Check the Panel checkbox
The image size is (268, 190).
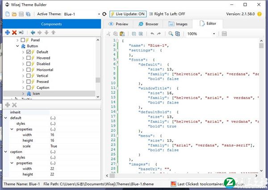(x=23, y=40)
